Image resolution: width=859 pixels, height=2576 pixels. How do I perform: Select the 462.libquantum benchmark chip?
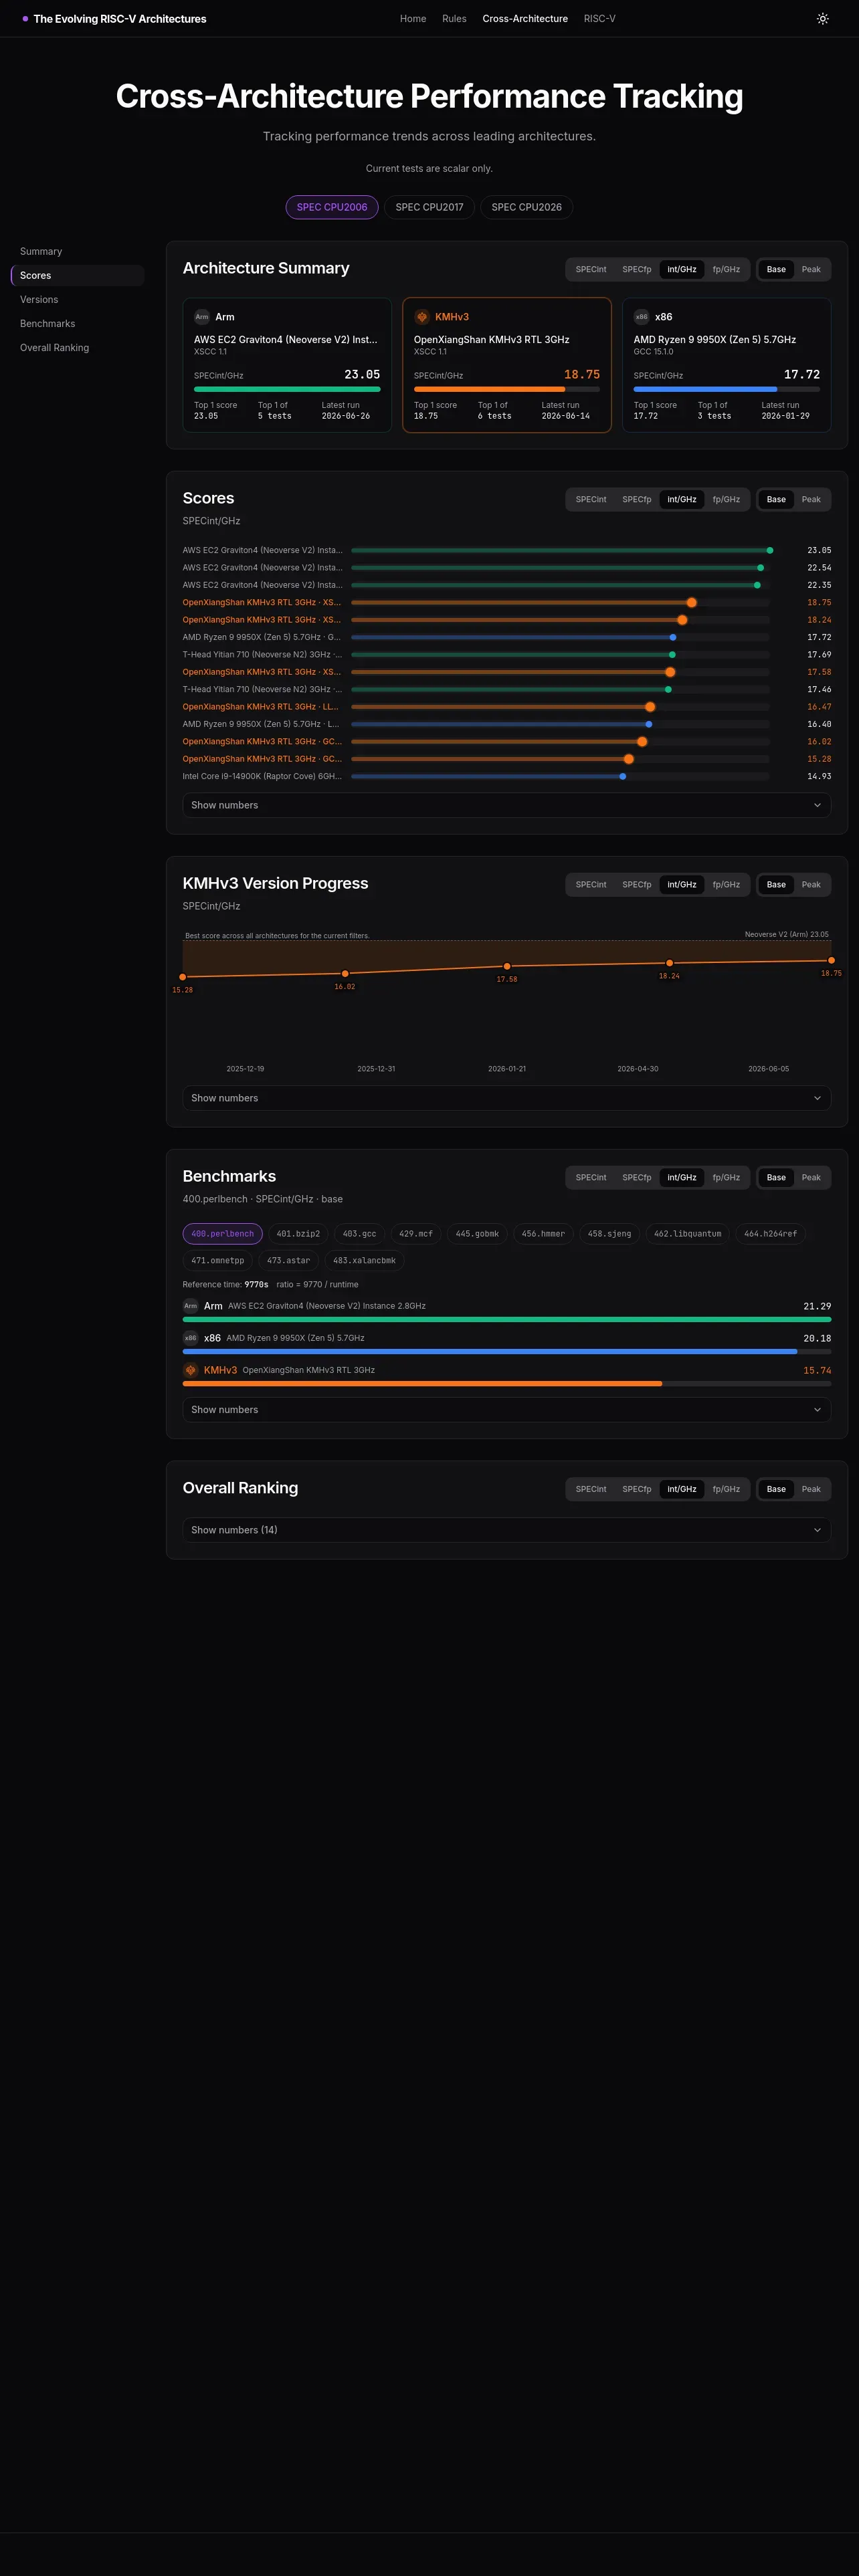click(687, 1234)
